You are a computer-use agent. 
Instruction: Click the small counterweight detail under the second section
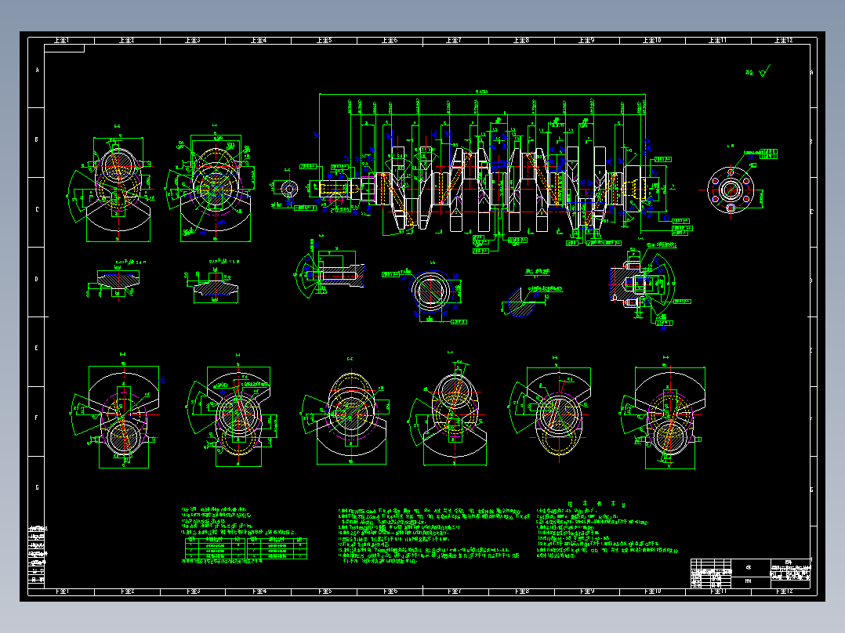[x=214, y=281]
